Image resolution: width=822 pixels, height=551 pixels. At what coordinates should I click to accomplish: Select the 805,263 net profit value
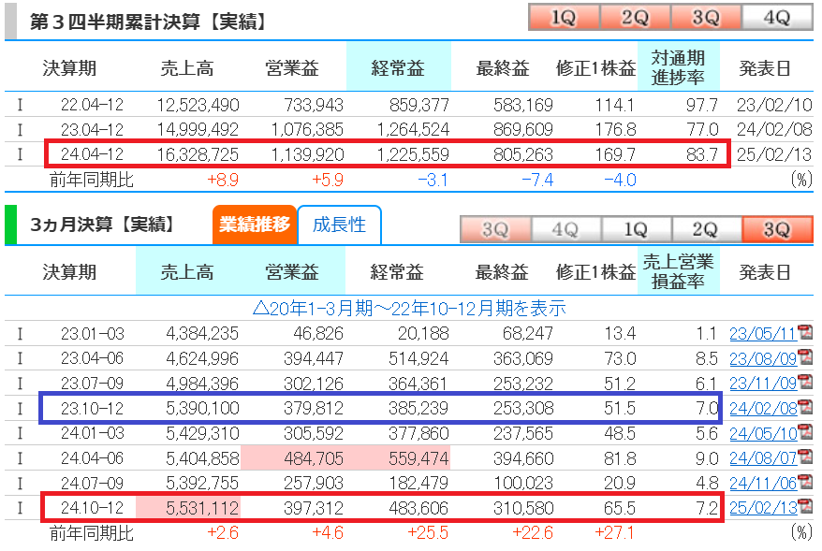(523, 154)
